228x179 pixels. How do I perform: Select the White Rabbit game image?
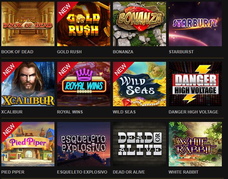tap(195, 144)
